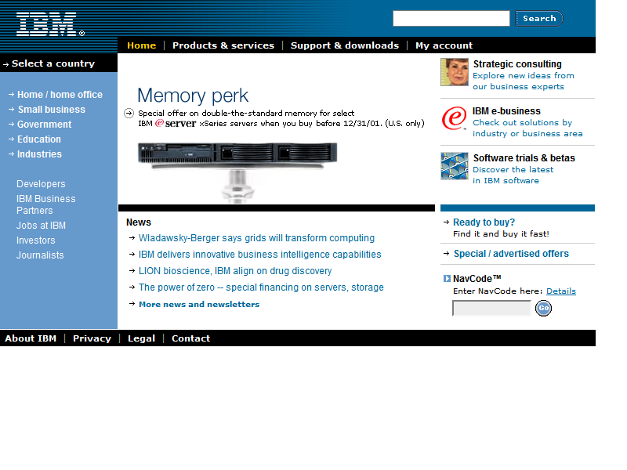The width and height of the screenshot is (627, 470).
Task: Click the red e-business logo icon
Action: coord(455,118)
